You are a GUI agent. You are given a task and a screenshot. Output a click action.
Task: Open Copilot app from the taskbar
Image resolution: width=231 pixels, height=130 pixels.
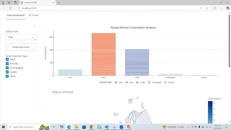(61, 127)
